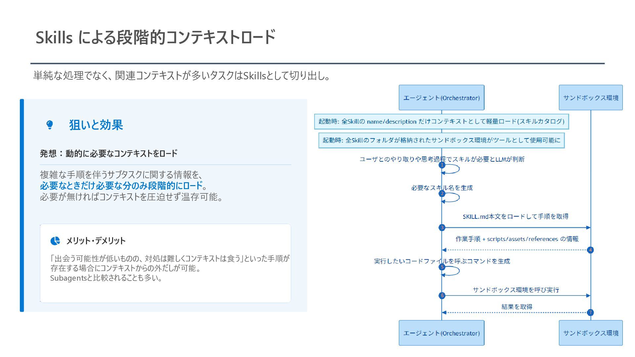Click the スキルカタログ startup note box
Viewport: 635px width, 357px height.
pos(441,122)
